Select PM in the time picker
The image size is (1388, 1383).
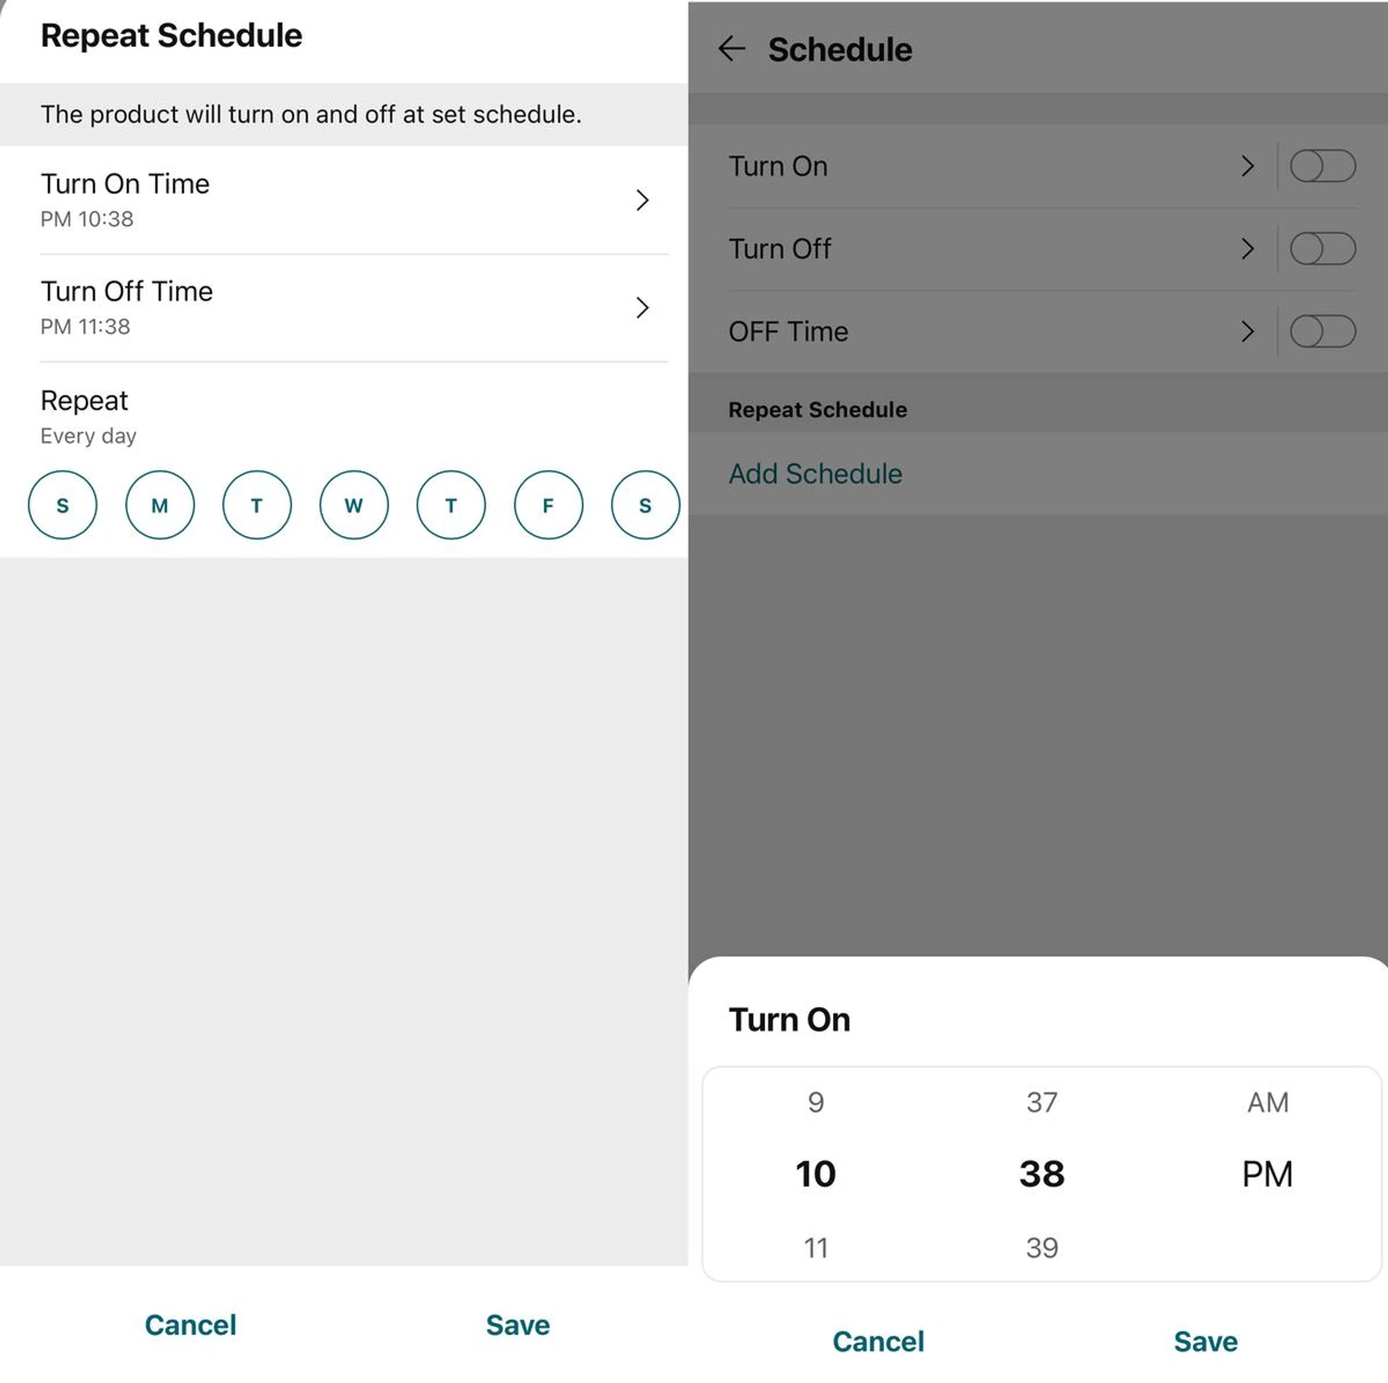1266,1174
